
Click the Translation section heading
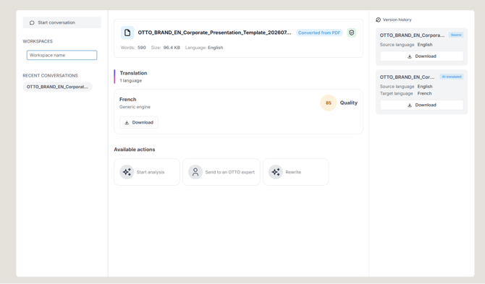click(133, 73)
